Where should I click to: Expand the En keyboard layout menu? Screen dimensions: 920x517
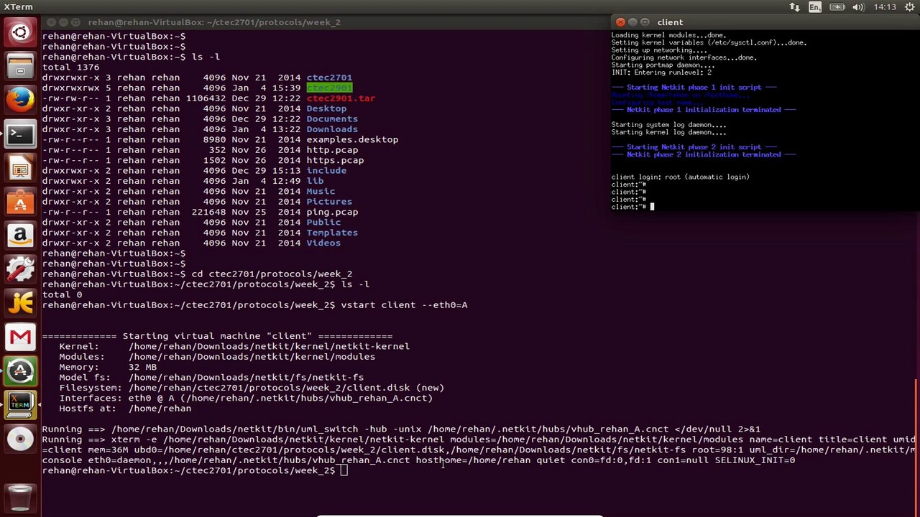pyautogui.click(x=814, y=7)
